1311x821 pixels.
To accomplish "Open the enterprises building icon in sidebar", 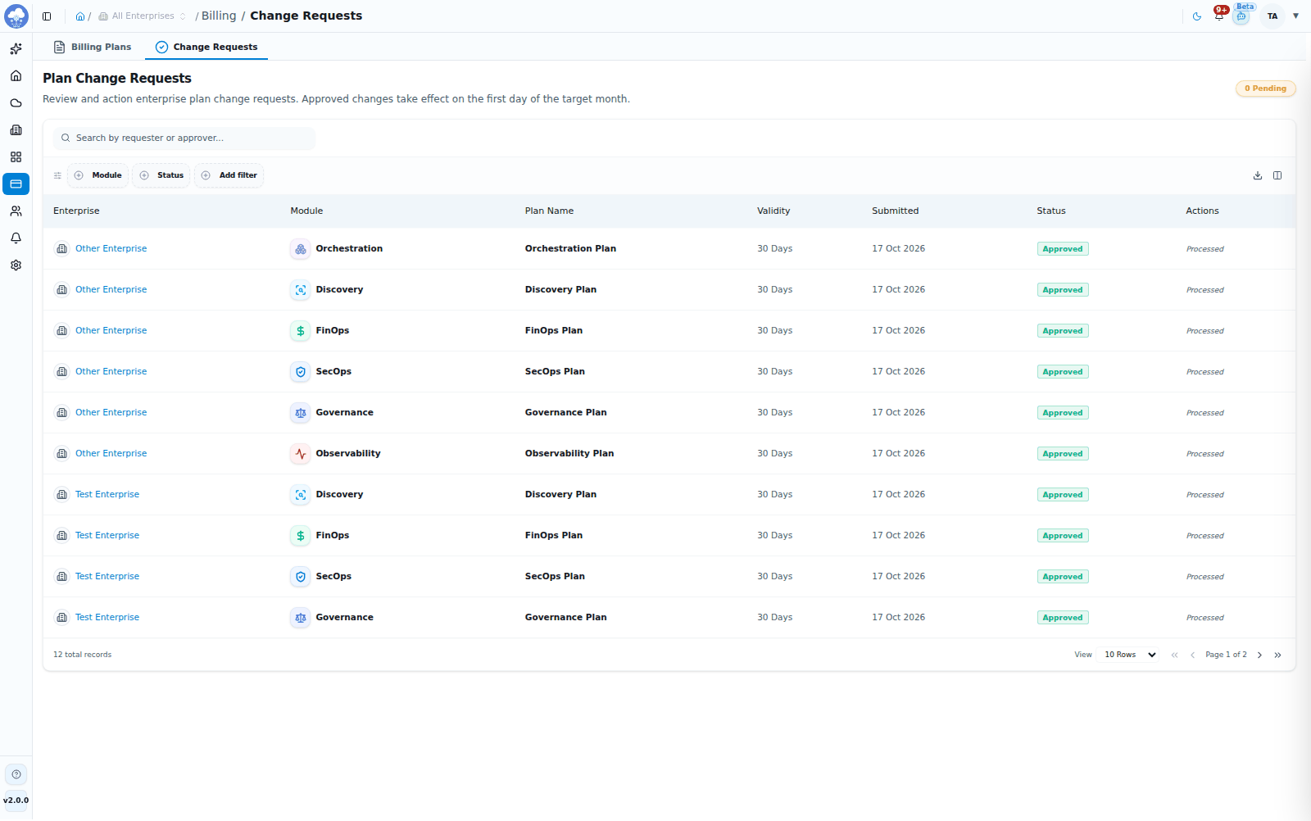I will (x=16, y=130).
